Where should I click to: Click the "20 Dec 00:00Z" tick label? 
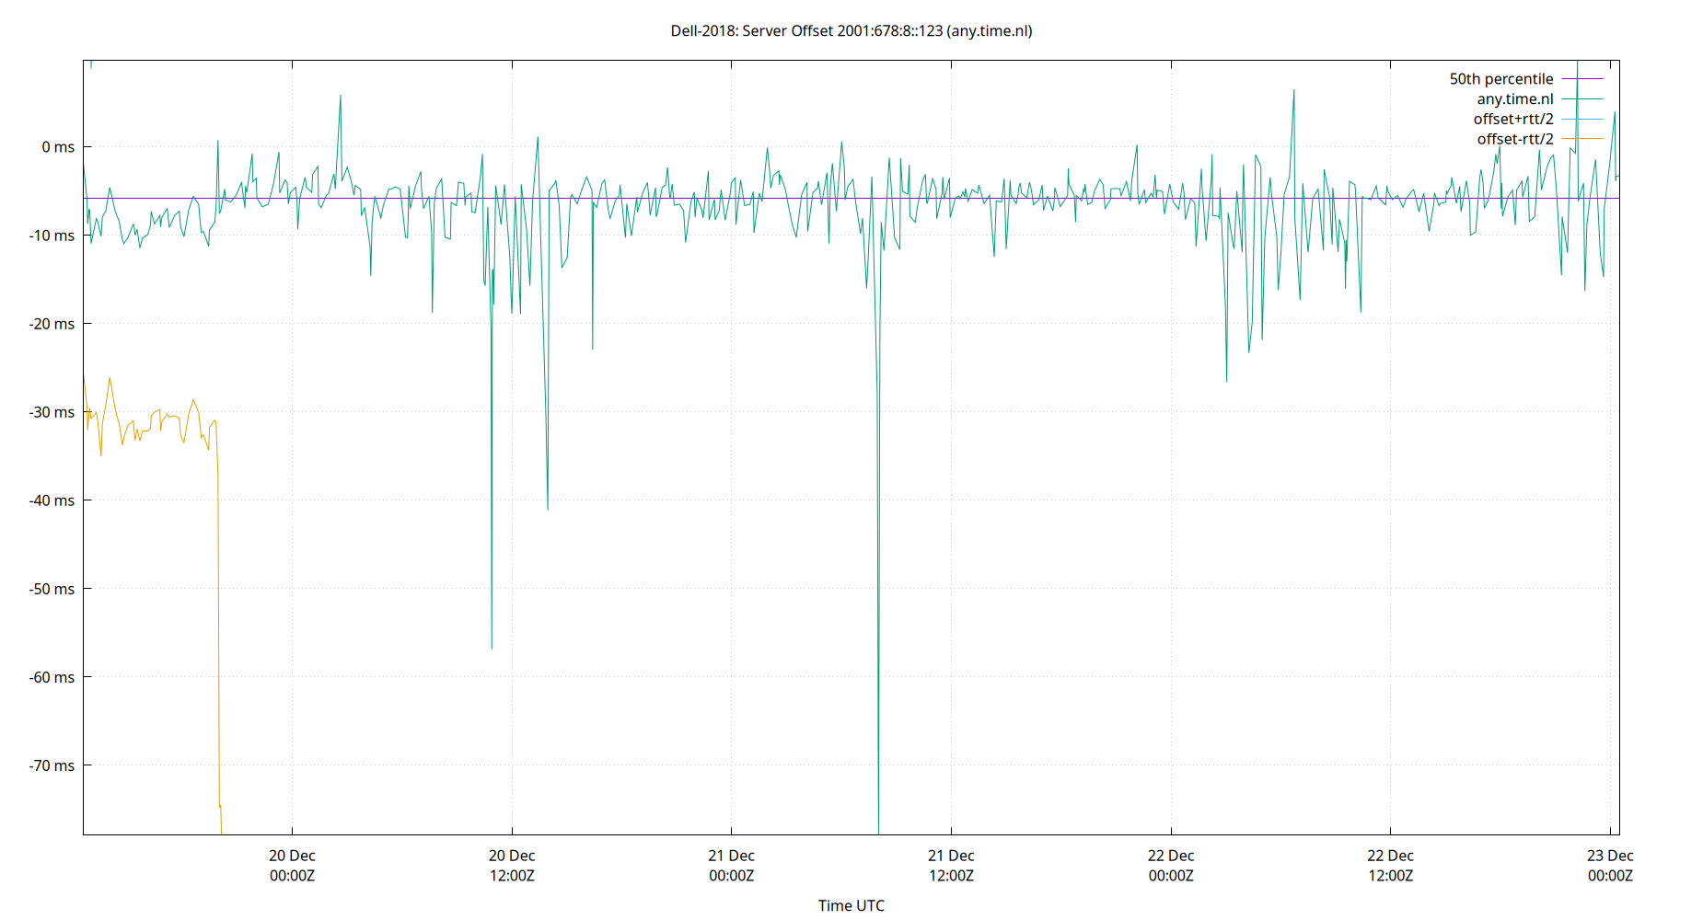[291, 865]
